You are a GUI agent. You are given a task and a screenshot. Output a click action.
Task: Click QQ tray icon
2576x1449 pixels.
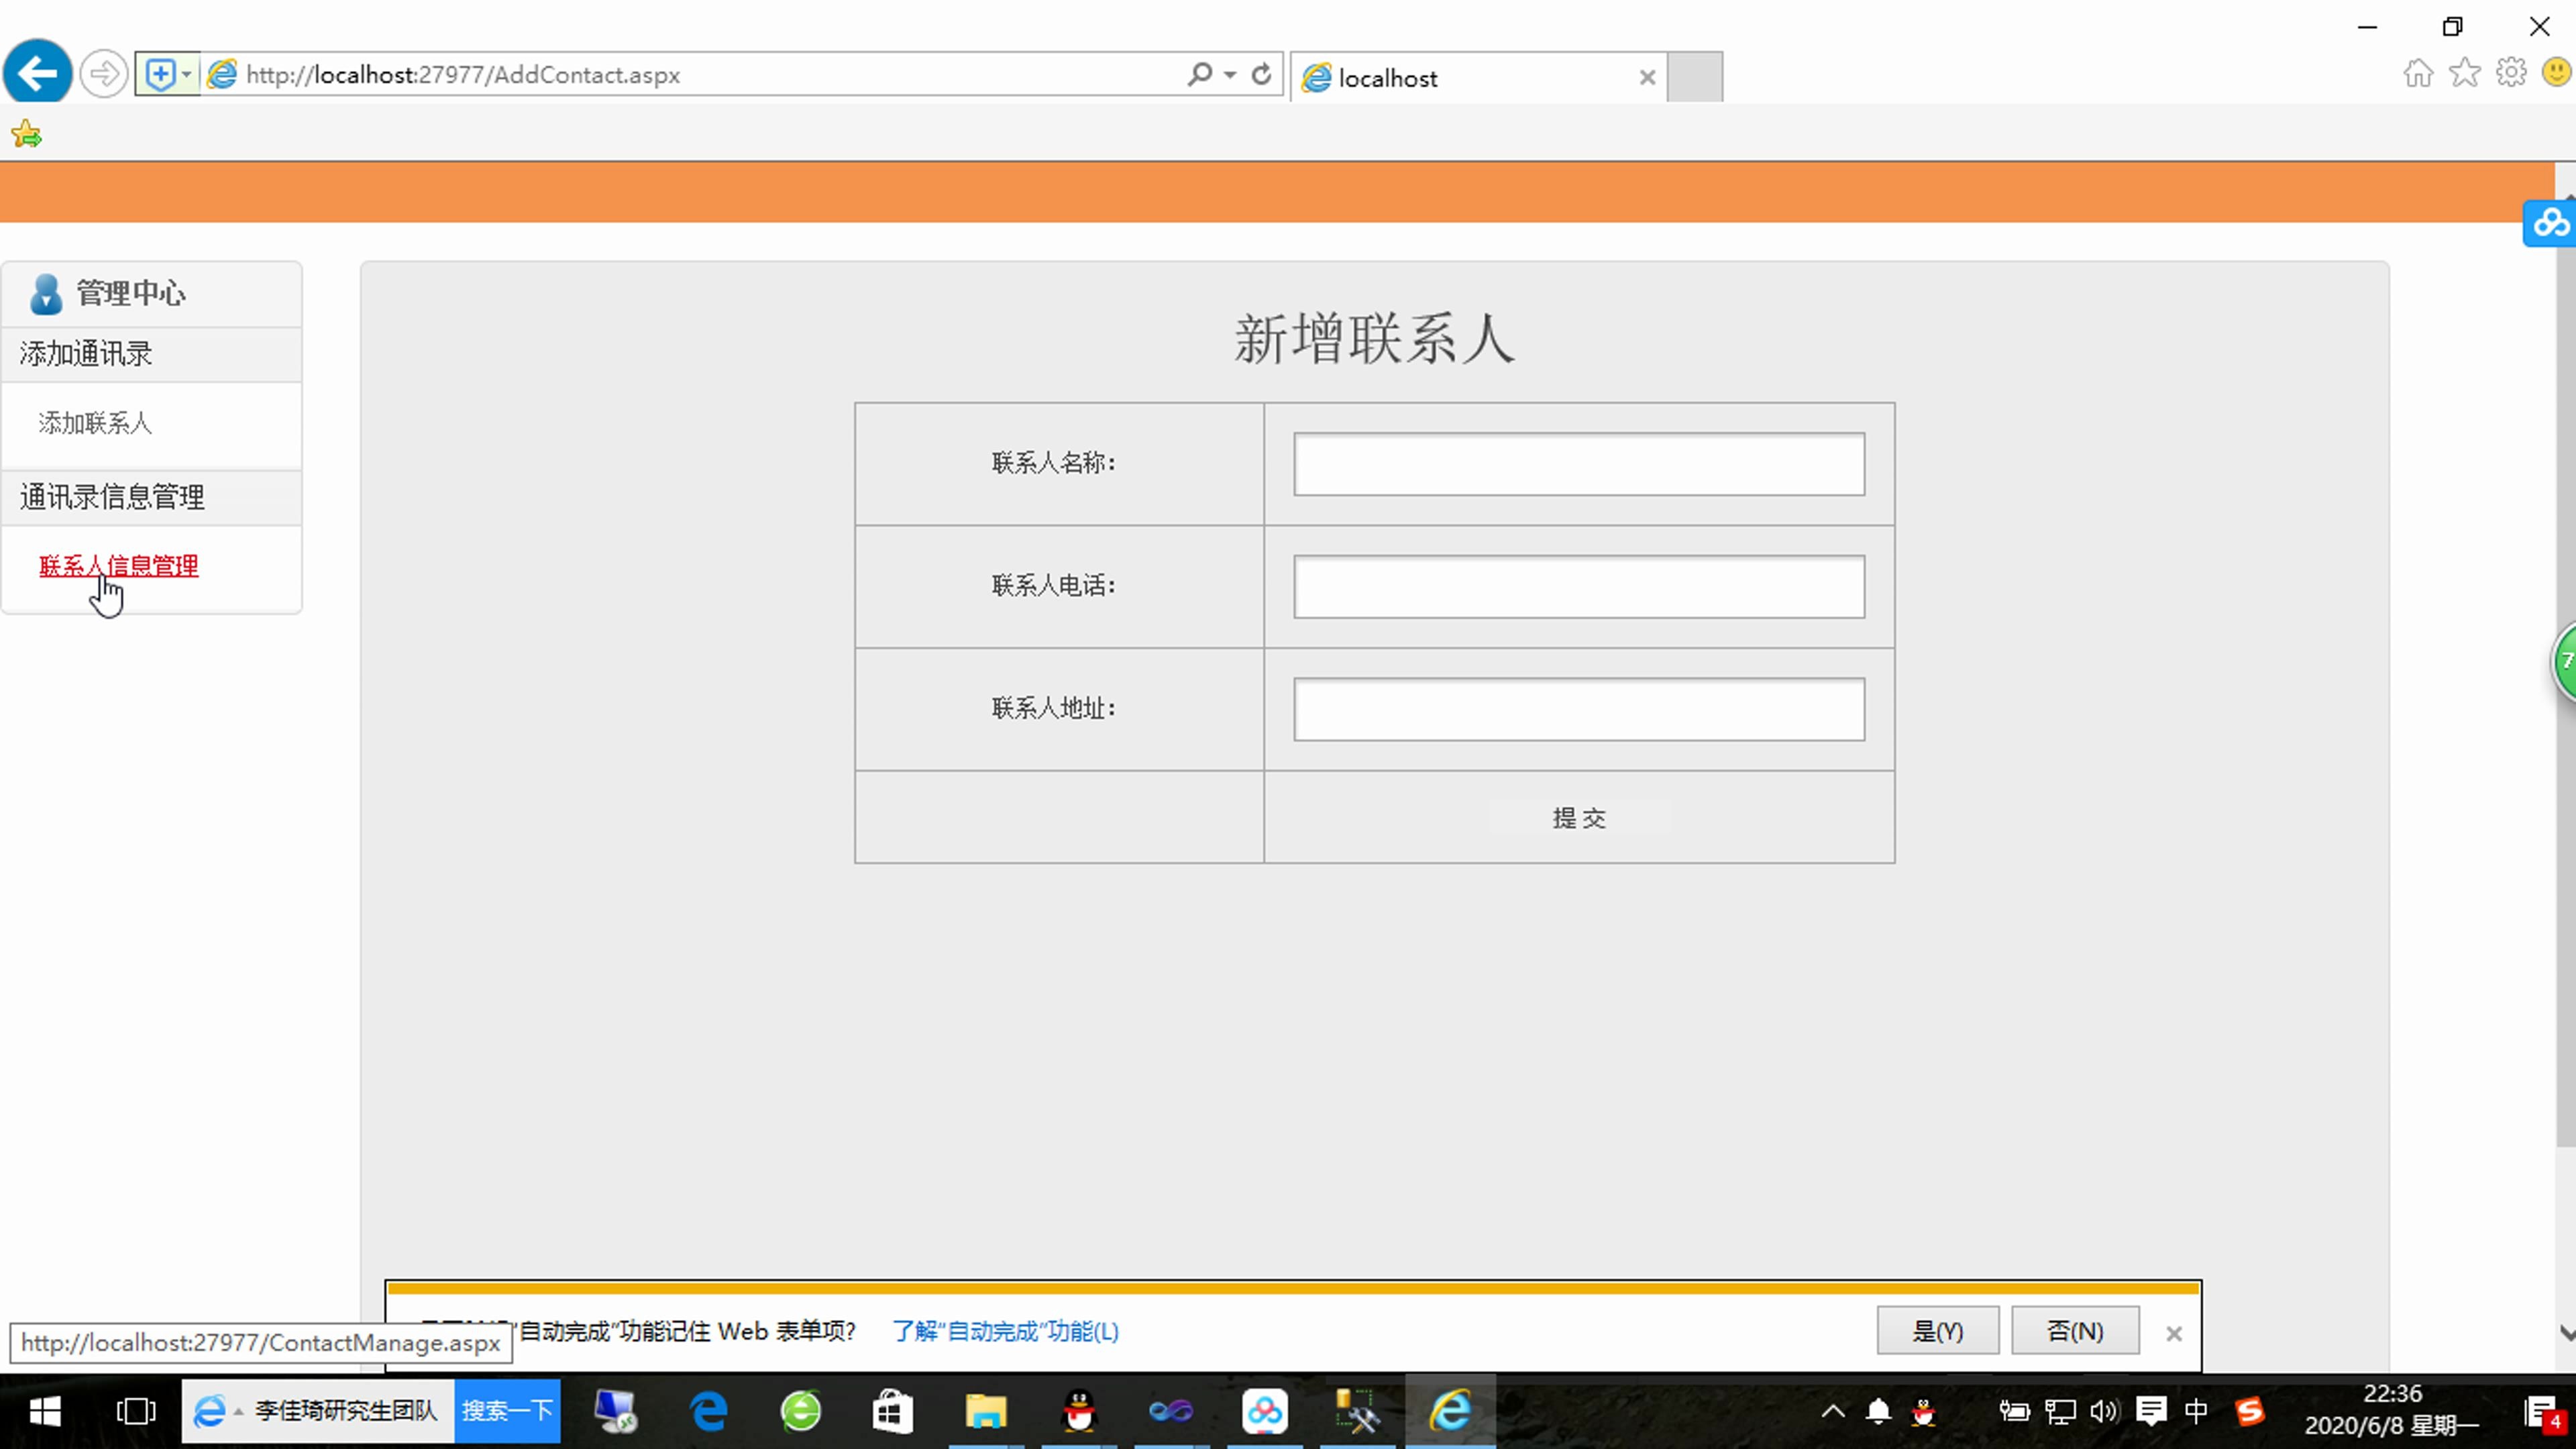1923,1411
